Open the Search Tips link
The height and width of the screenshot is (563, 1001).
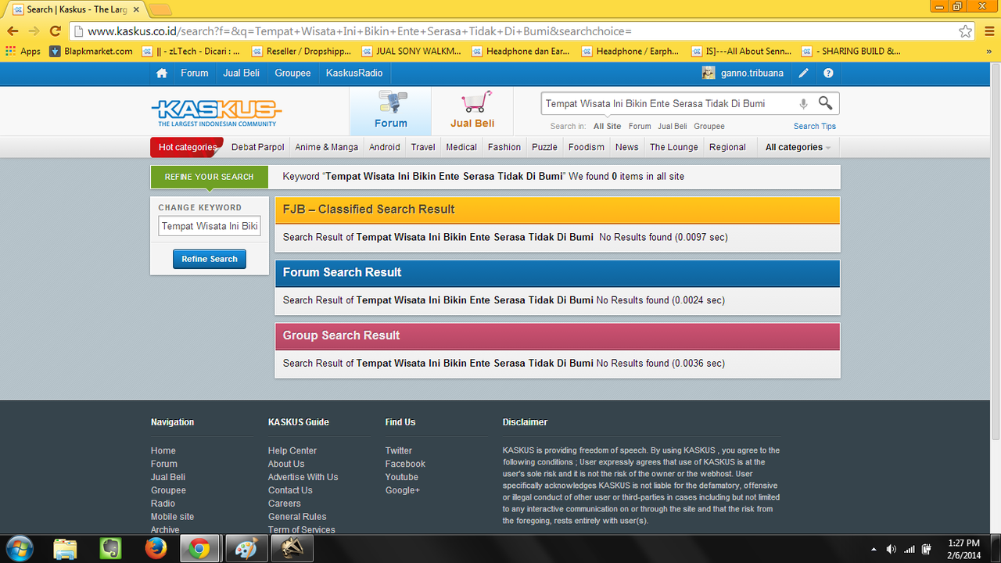pos(815,126)
